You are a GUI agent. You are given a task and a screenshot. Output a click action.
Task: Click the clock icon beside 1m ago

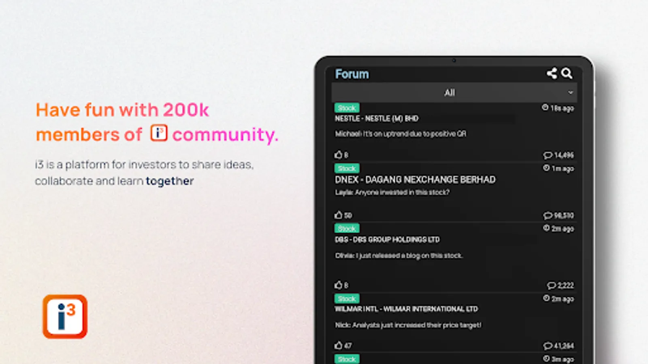click(546, 168)
